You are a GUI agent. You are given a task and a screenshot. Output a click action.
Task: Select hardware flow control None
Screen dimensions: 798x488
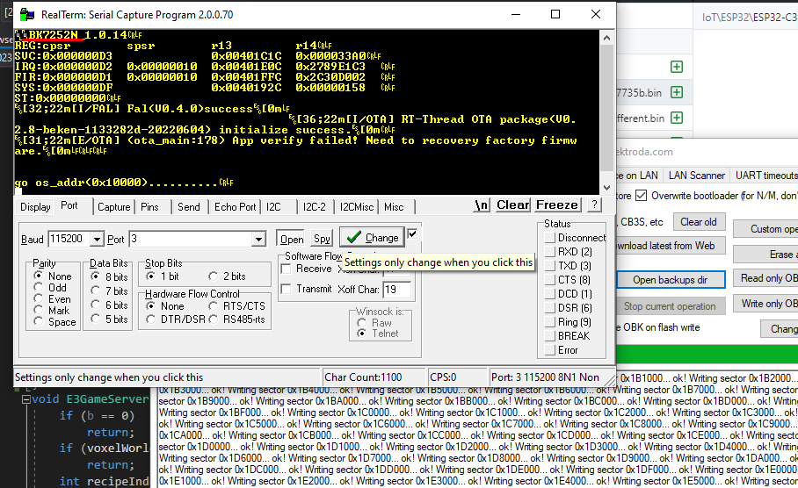pos(150,306)
